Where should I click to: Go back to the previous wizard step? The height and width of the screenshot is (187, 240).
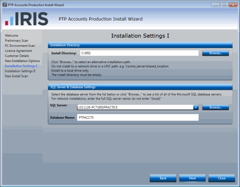(x=163, y=178)
